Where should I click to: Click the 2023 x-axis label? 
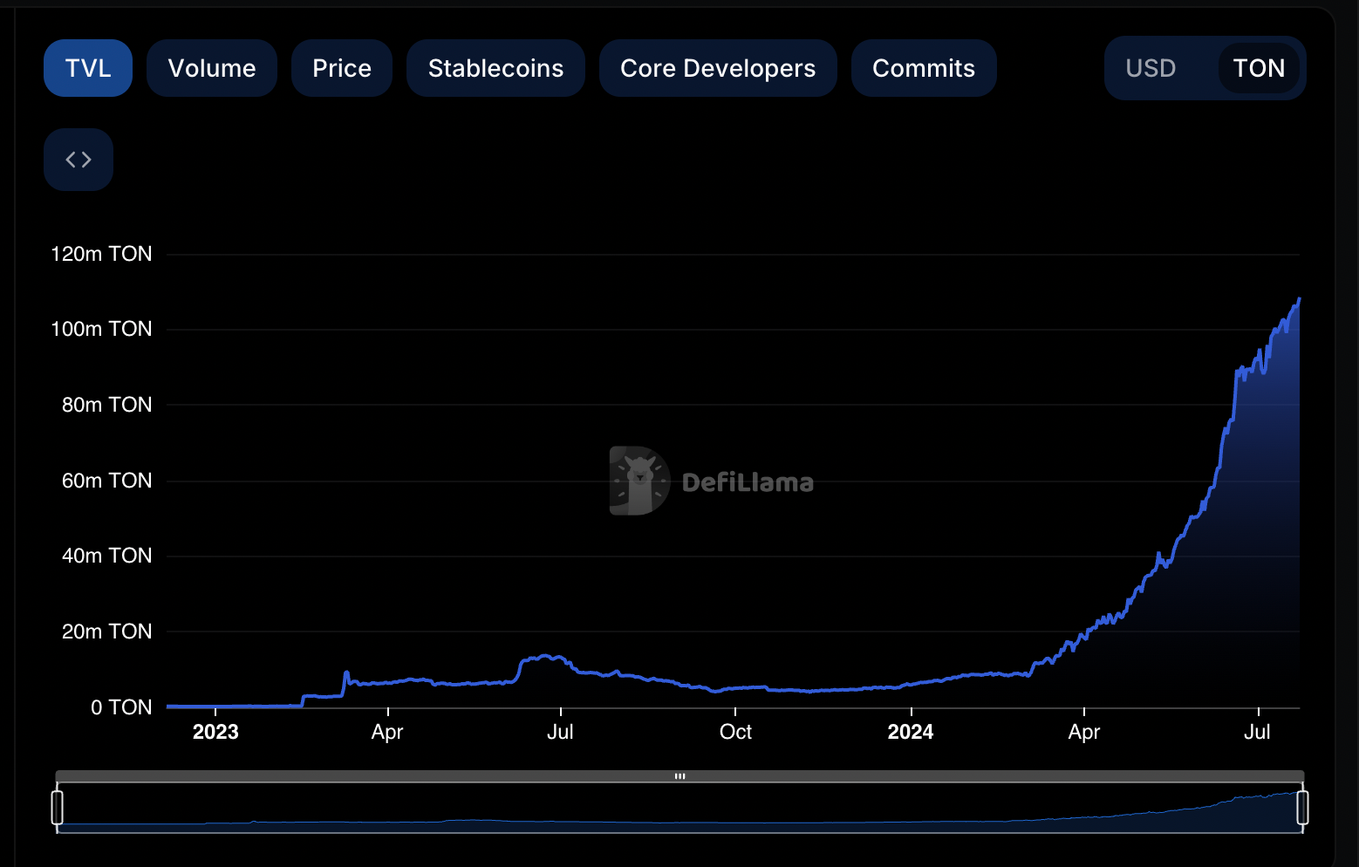(x=215, y=732)
